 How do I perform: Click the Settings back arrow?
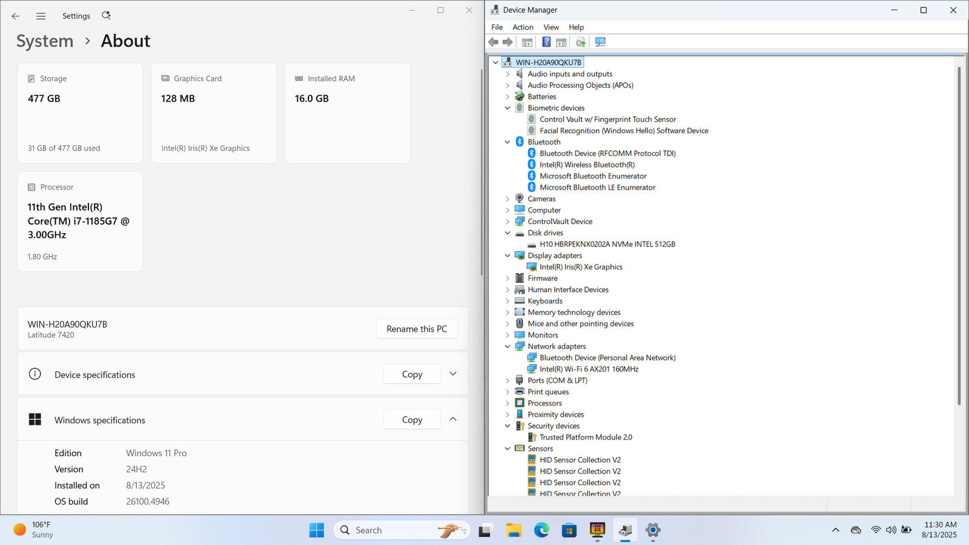[16, 16]
